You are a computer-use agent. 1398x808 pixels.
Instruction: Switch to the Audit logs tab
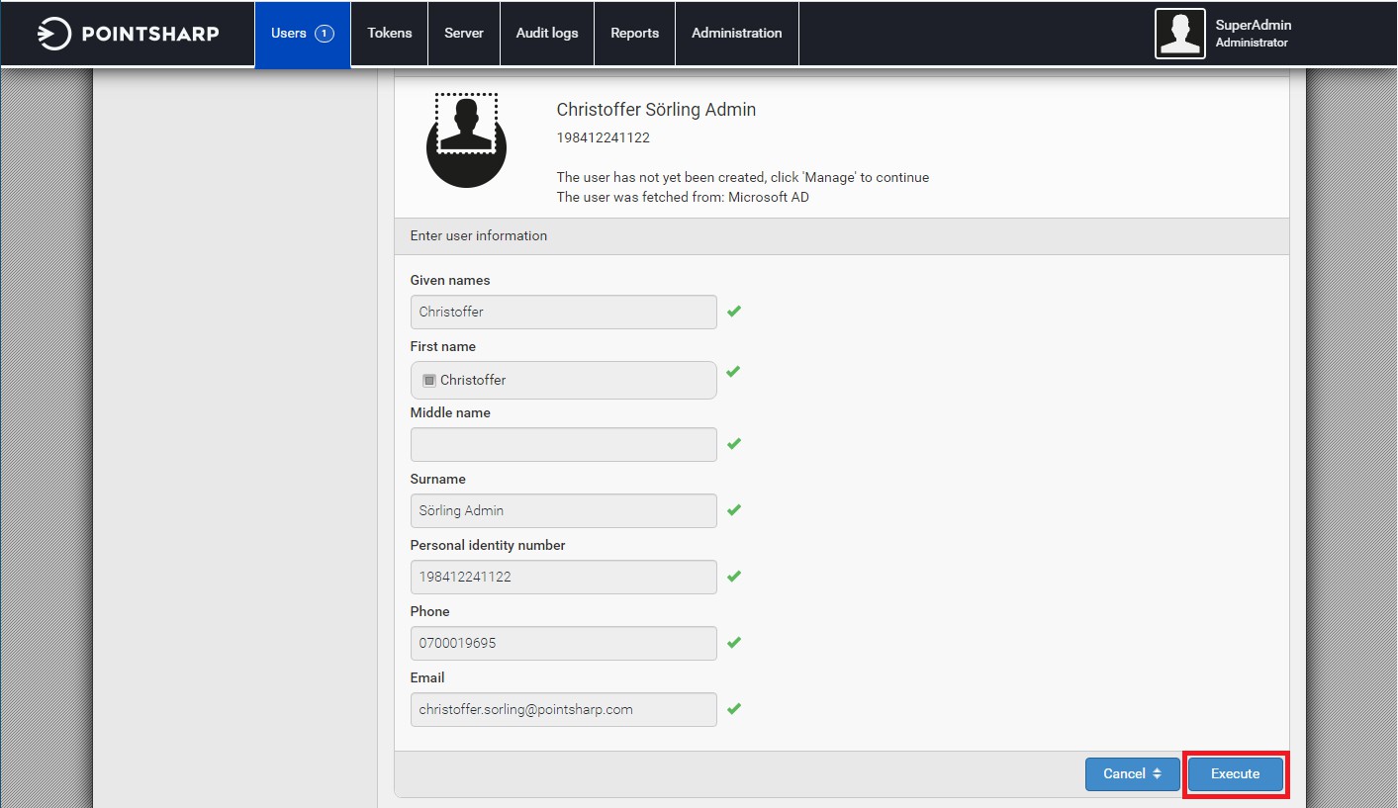coord(546,34)
